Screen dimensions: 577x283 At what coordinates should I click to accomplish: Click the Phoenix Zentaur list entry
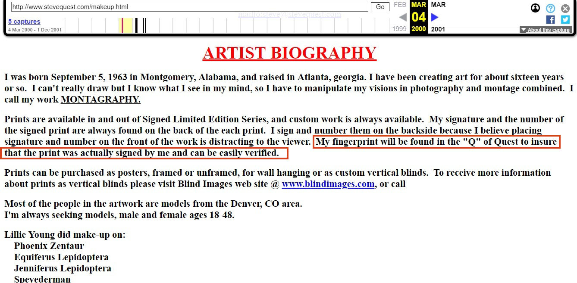coord(49,246)
